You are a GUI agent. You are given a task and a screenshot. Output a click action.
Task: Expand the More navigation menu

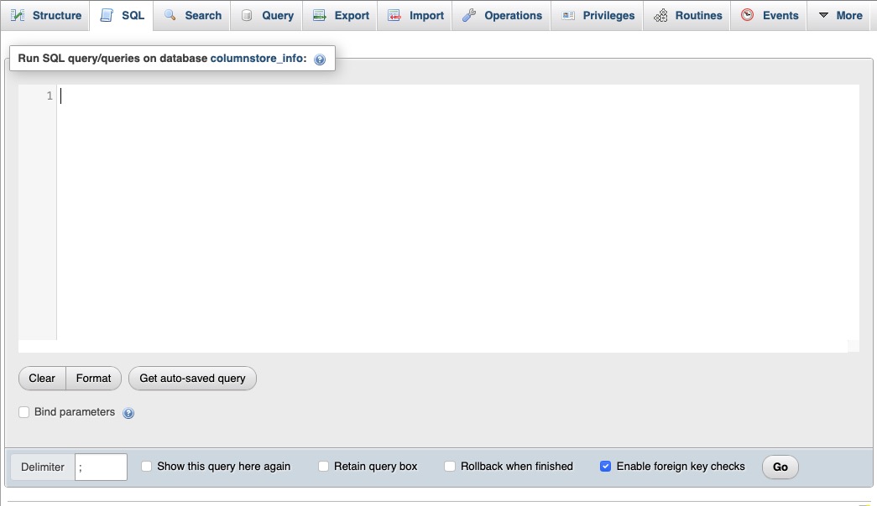tap(838, 15)
